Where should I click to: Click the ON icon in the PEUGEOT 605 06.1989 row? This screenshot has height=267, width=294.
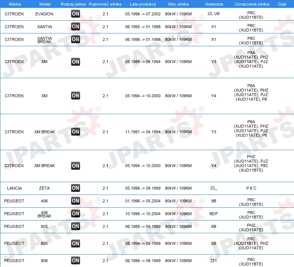[x=75, y=226]
